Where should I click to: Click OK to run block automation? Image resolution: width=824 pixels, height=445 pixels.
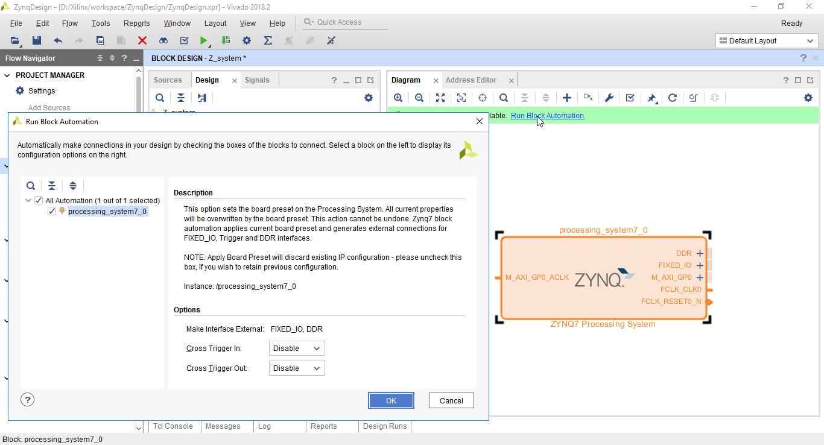(391, 400)
